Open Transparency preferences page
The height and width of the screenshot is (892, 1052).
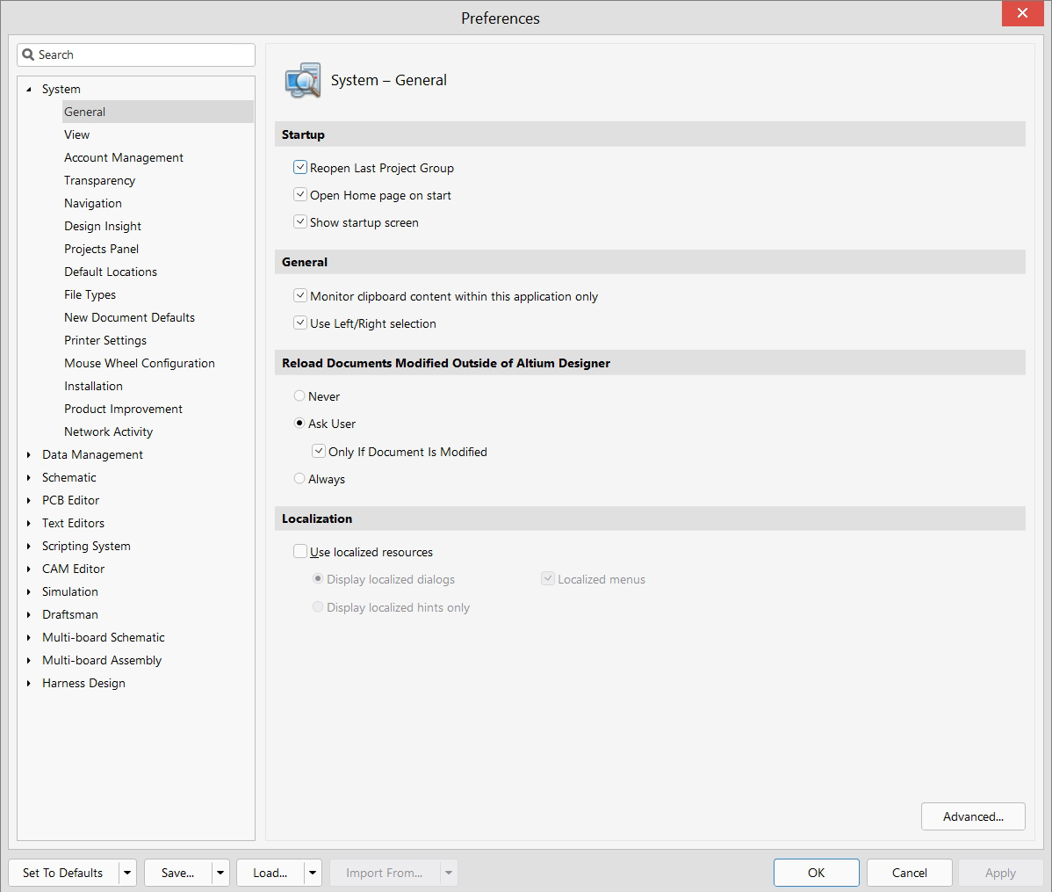pos(99,180)
